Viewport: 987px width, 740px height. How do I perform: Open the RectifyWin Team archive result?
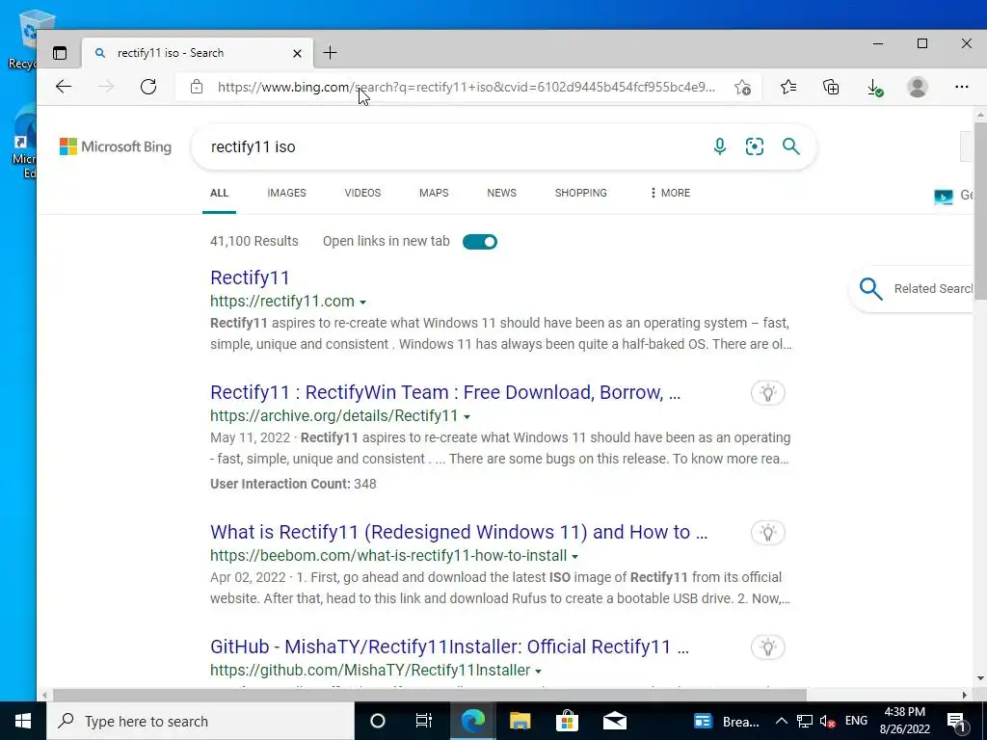tap(445, 393)
